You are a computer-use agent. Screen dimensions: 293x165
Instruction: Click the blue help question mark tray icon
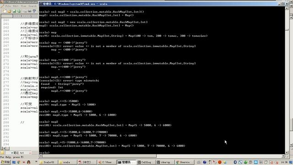pos(205,162)
